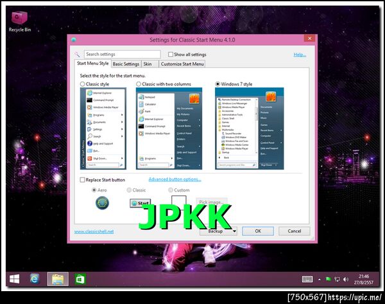Choose the Custom button radio option

[171, 190]
